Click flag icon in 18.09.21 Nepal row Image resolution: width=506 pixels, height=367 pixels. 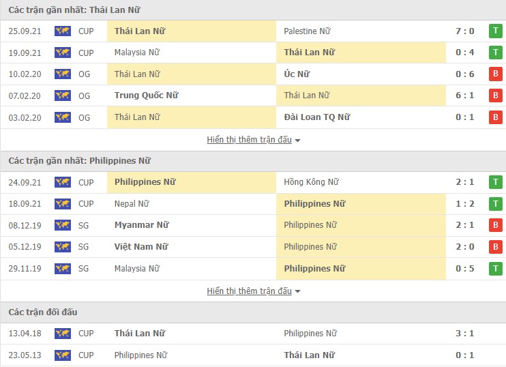click(x=63, y=203)
